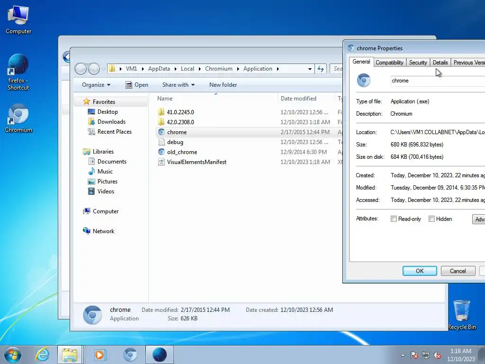Open the Videos library
The height and width of the screenshot is (364, 485).
point(106,191)
